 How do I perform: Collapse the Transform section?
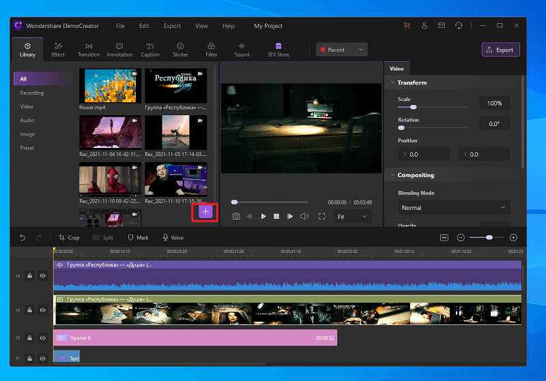coord(392,82)
